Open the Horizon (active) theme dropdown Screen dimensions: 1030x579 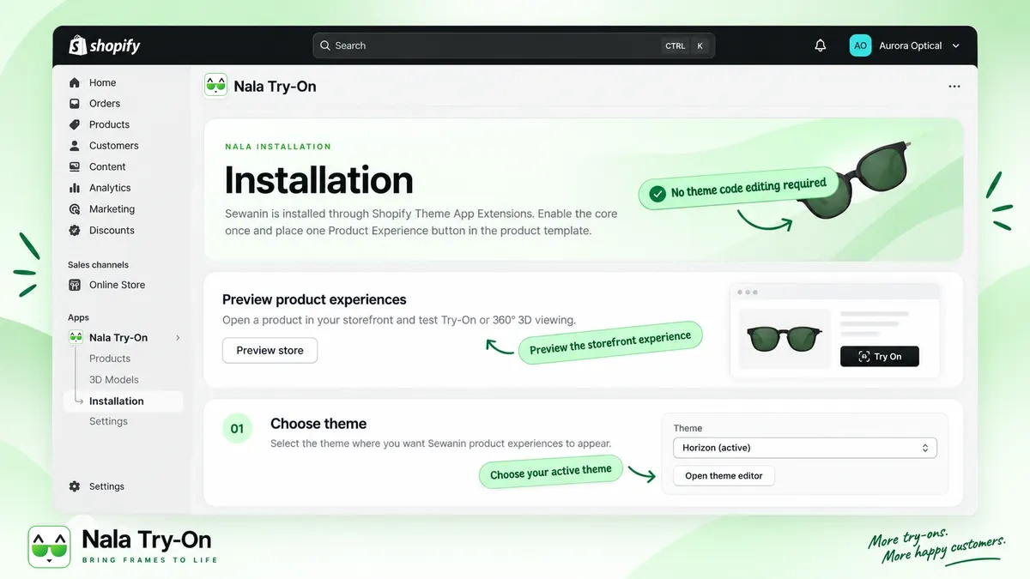(x=805, y=448)
